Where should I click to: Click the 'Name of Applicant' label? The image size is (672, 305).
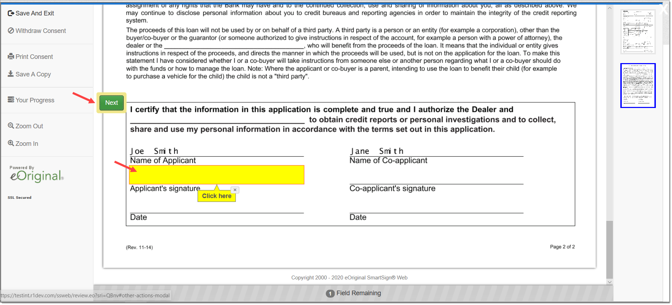coord(163,161)
